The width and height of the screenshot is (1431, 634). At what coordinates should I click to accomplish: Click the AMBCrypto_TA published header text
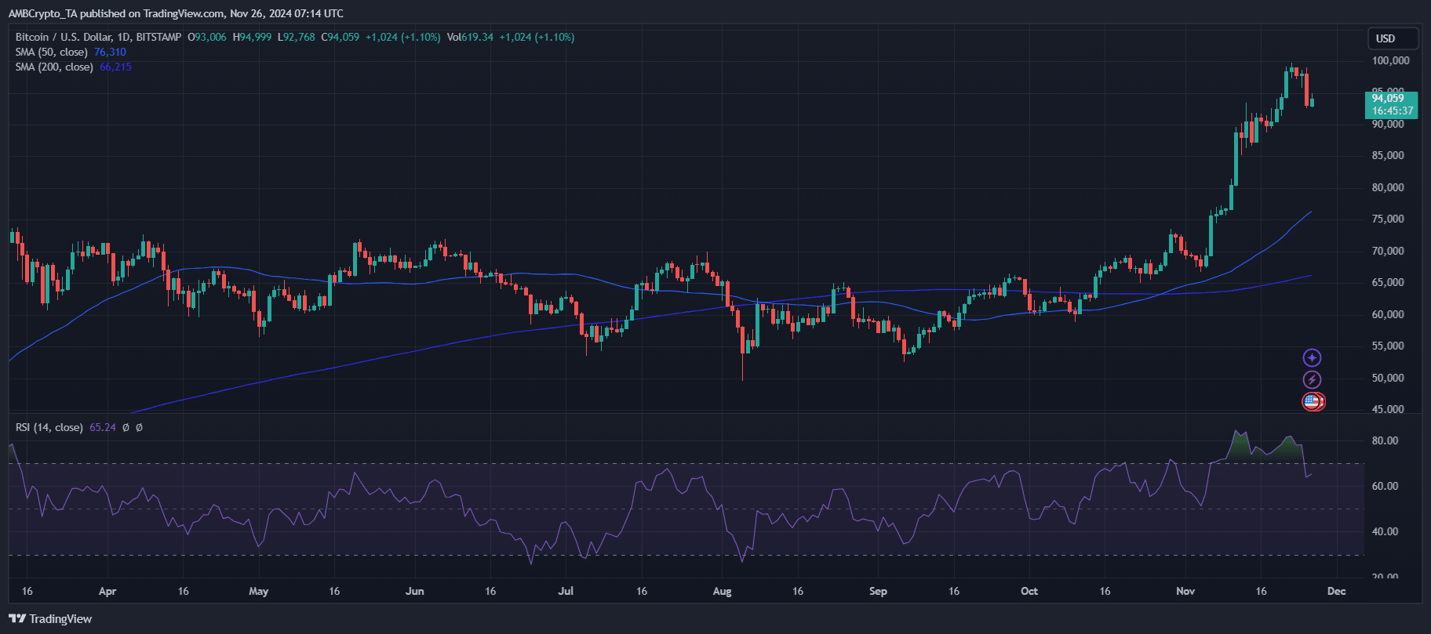tap(176, 13)
